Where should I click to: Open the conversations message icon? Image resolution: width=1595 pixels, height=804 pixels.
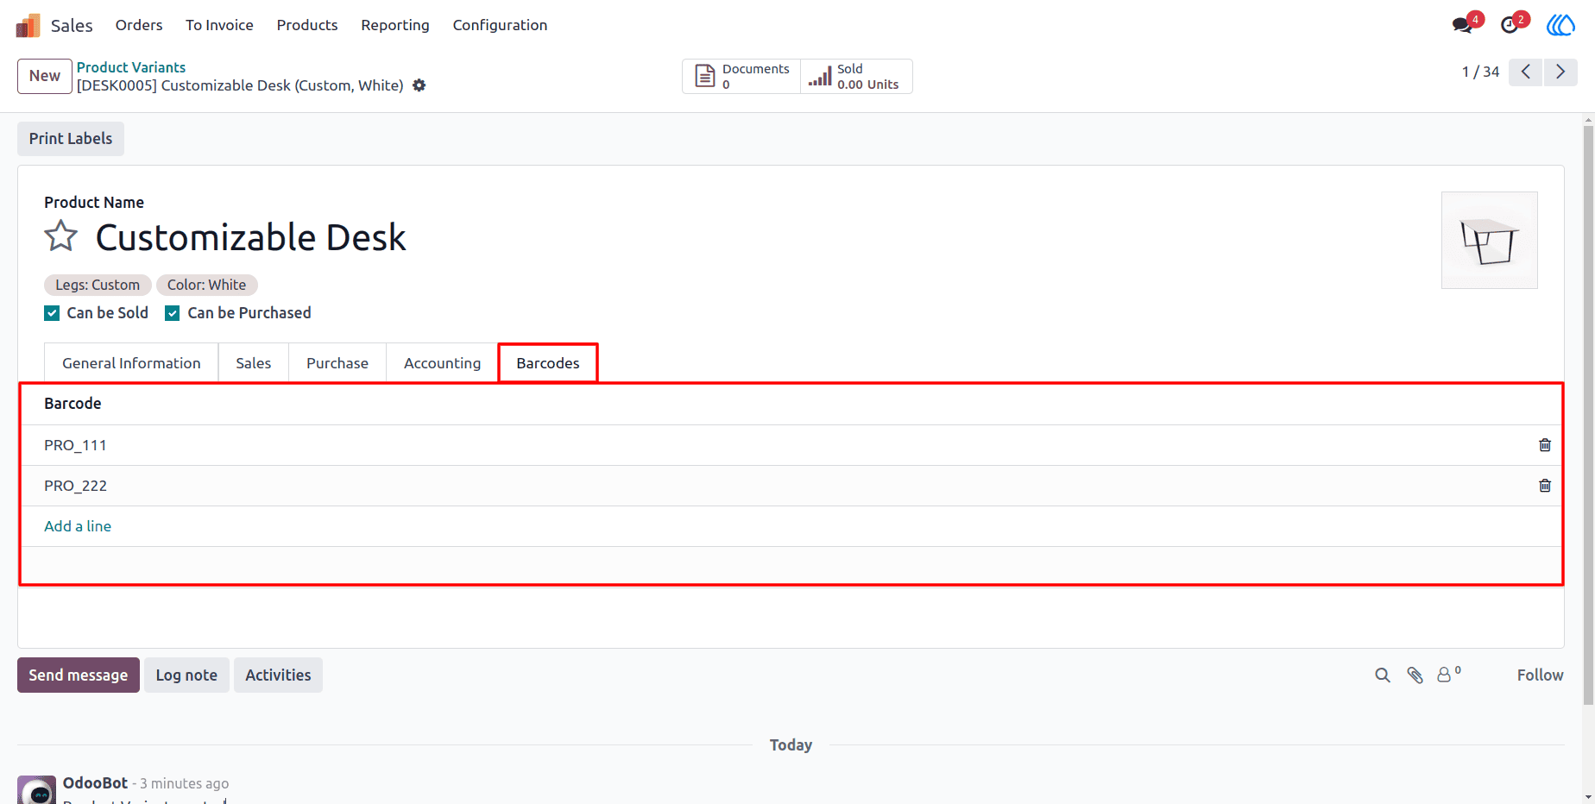(1462, 25)
